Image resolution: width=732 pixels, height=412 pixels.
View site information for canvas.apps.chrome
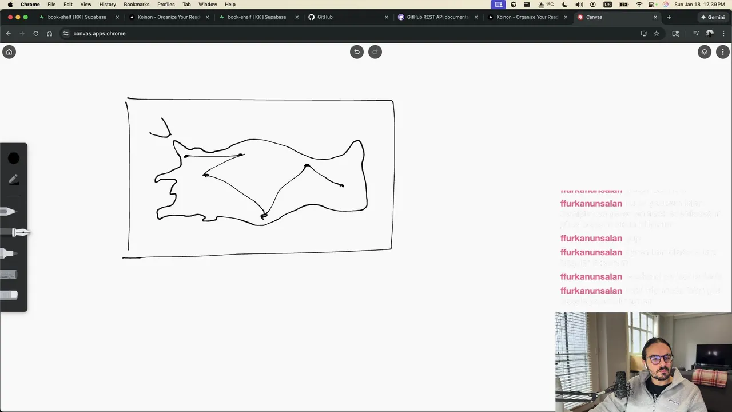click(66, 34)
